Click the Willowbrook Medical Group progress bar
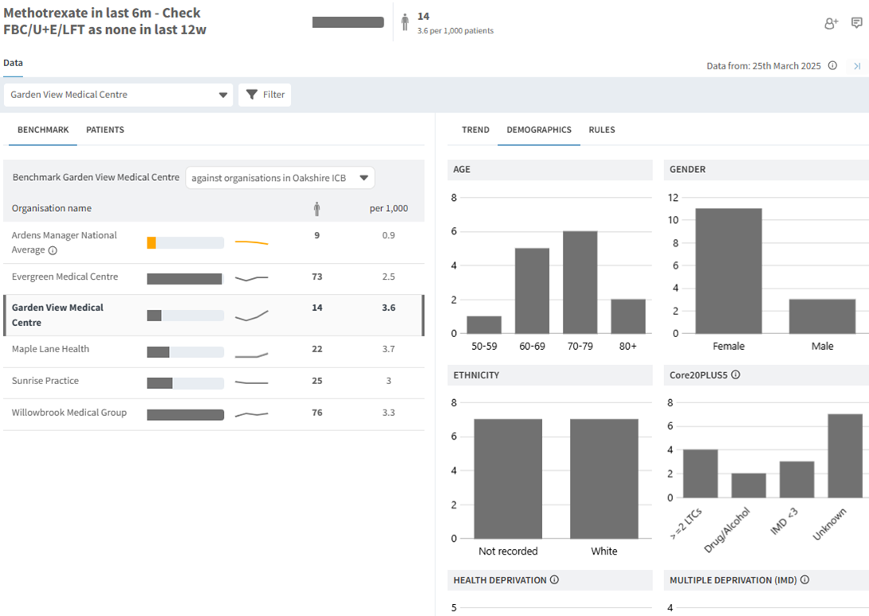The height and width of the screenshot is (616, 869). coord(186,415)
